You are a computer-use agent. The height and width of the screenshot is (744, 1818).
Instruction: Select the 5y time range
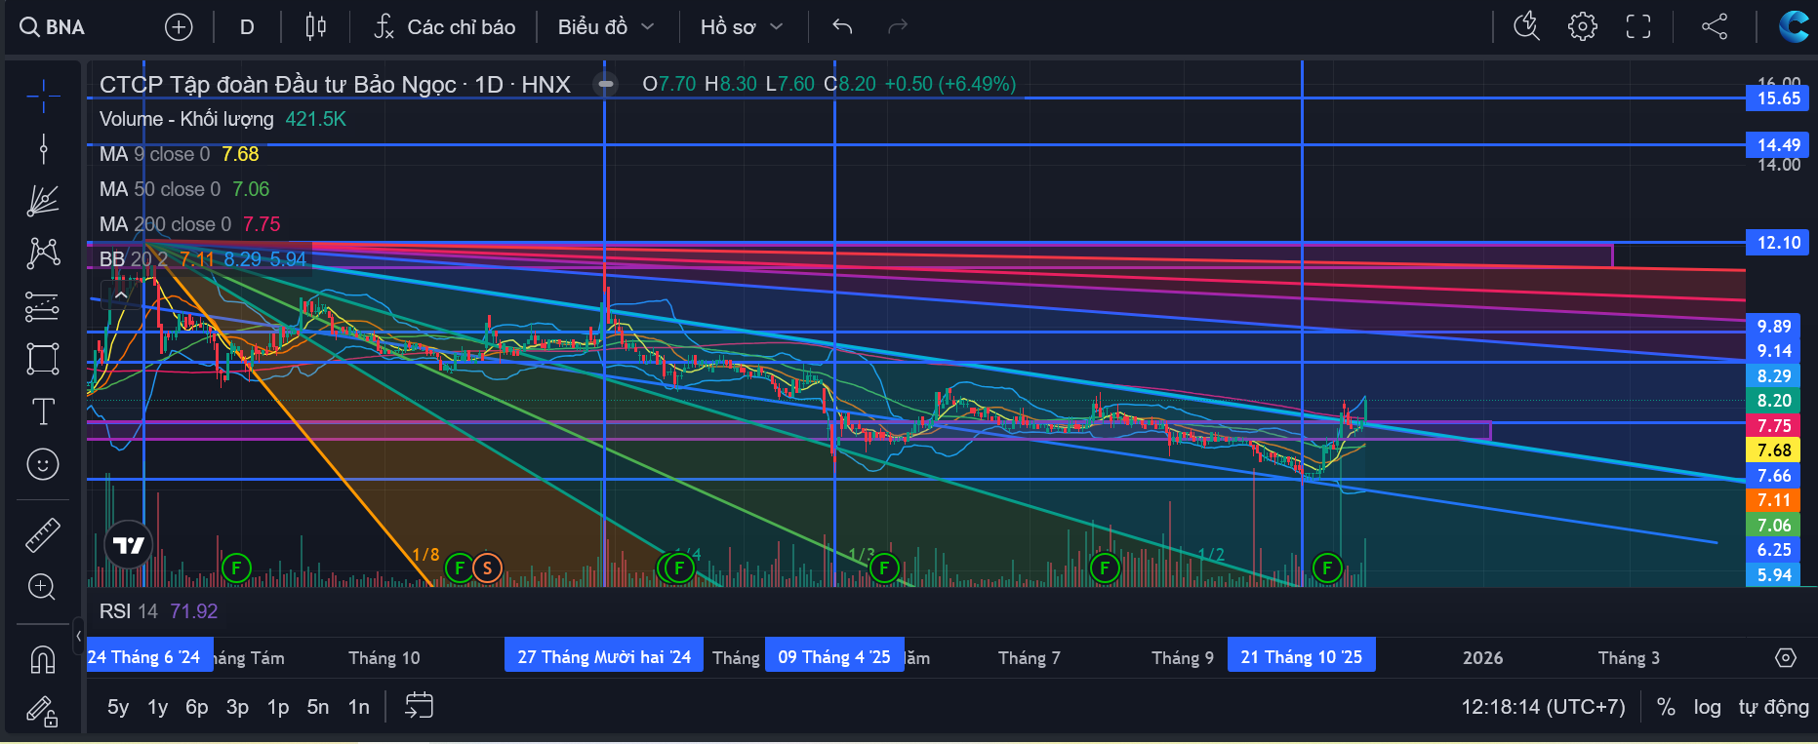tap(118, 707)
